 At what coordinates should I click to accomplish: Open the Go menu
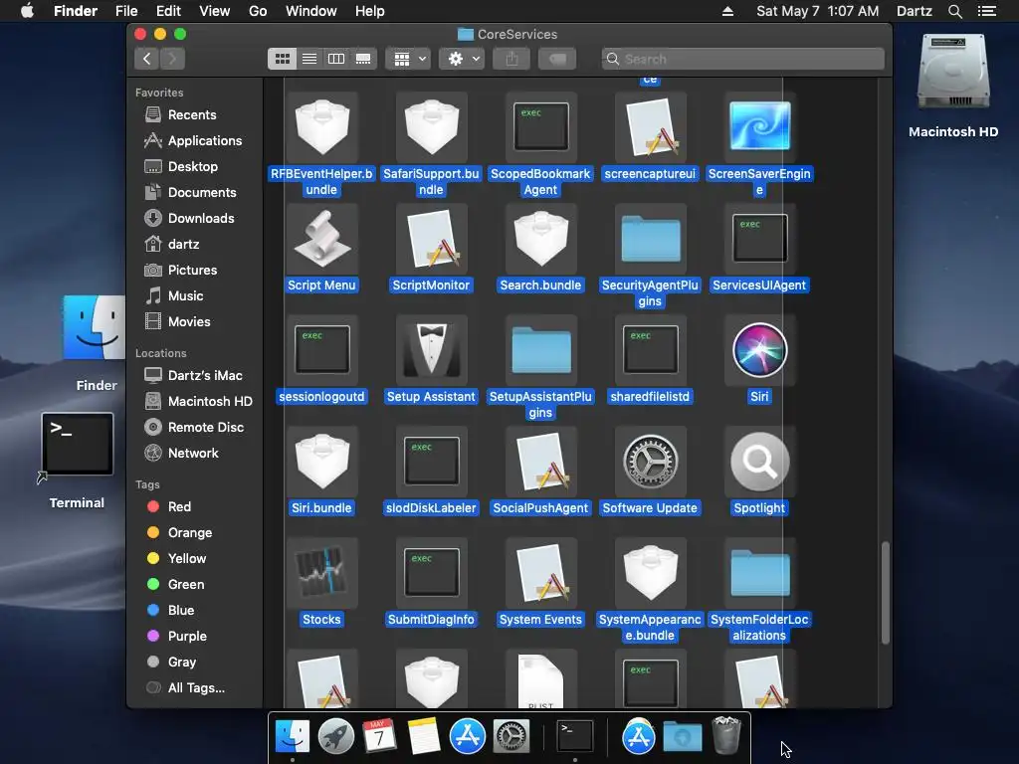[x=258, y=11]
